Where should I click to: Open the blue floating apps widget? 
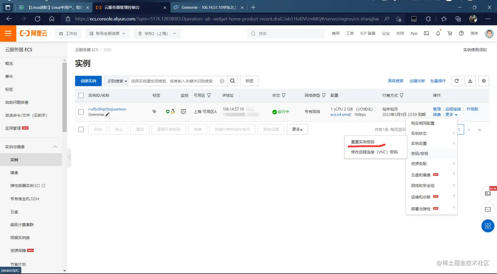pos(488,225)
